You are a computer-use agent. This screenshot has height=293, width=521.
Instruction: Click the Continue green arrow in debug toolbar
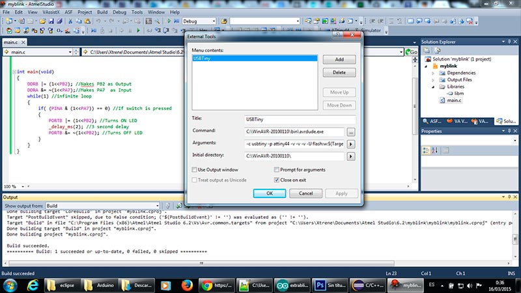pyautogui.click(x=138, y=31)
